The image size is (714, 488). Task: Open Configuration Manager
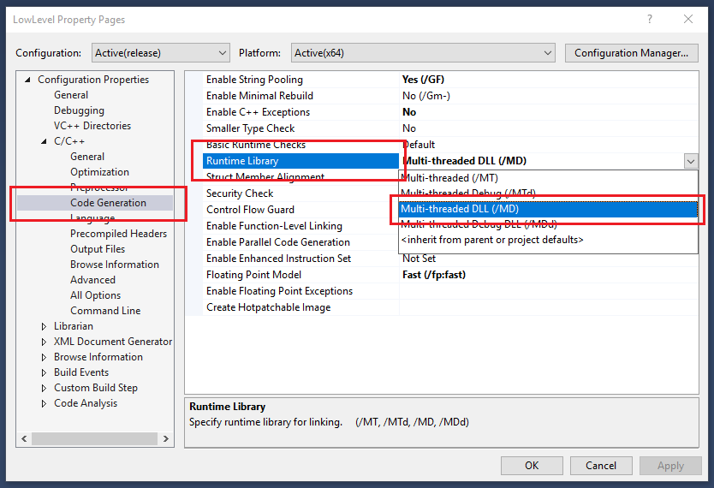point(630,53)
